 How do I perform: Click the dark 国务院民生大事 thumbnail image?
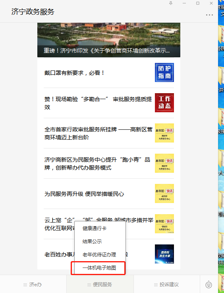(164, 254)
